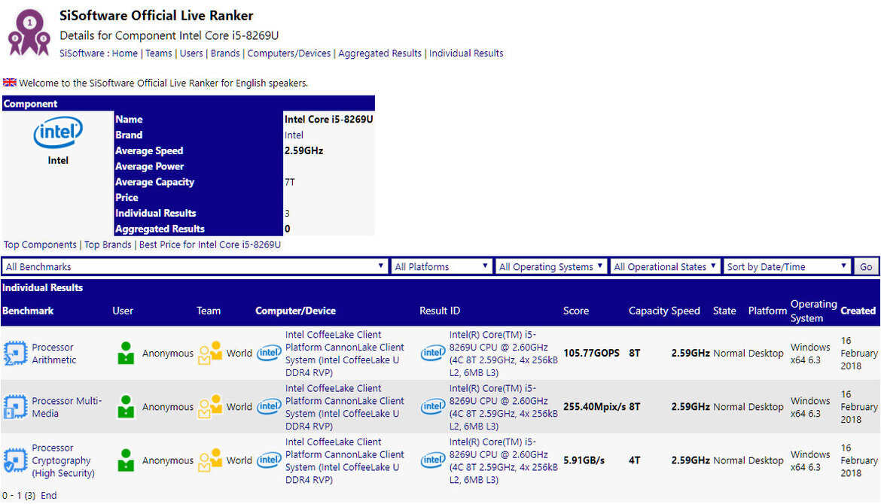Click the Score column header
Viewport: 881px width, 504px height.
tap(576, 311)
